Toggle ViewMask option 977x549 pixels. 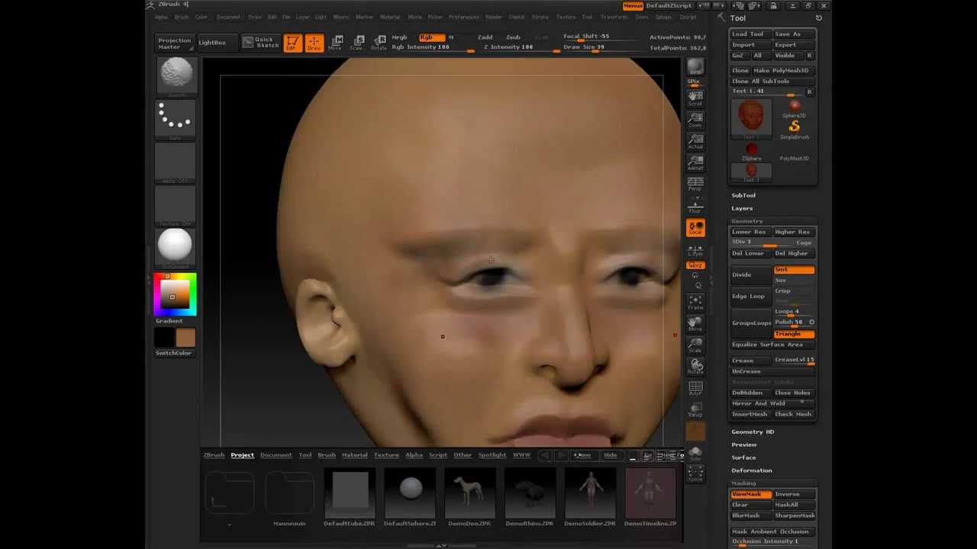751,494
